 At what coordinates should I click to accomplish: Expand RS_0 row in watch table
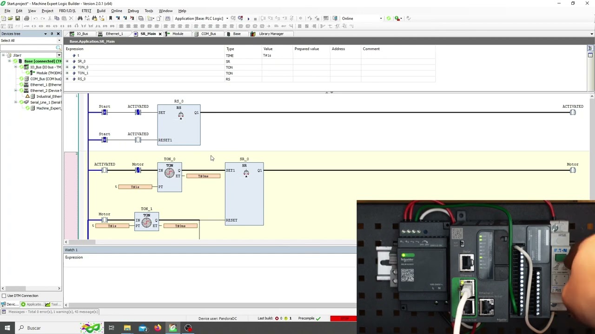coord(67,79)
